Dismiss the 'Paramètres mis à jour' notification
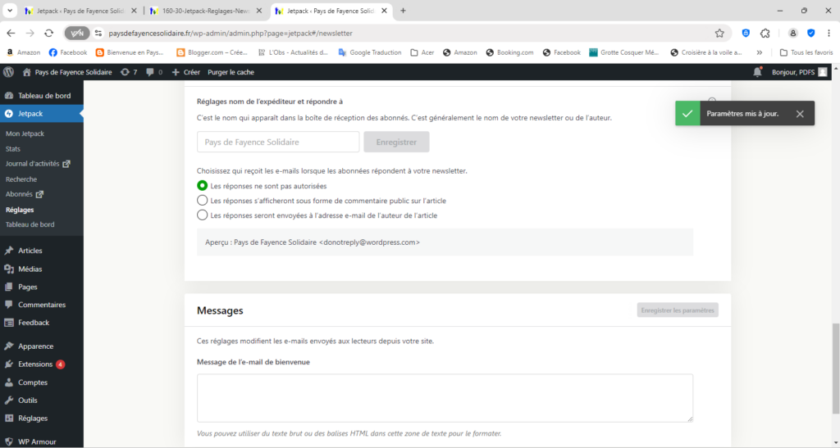This screenshot has height=448, width=840. (800, 114)
